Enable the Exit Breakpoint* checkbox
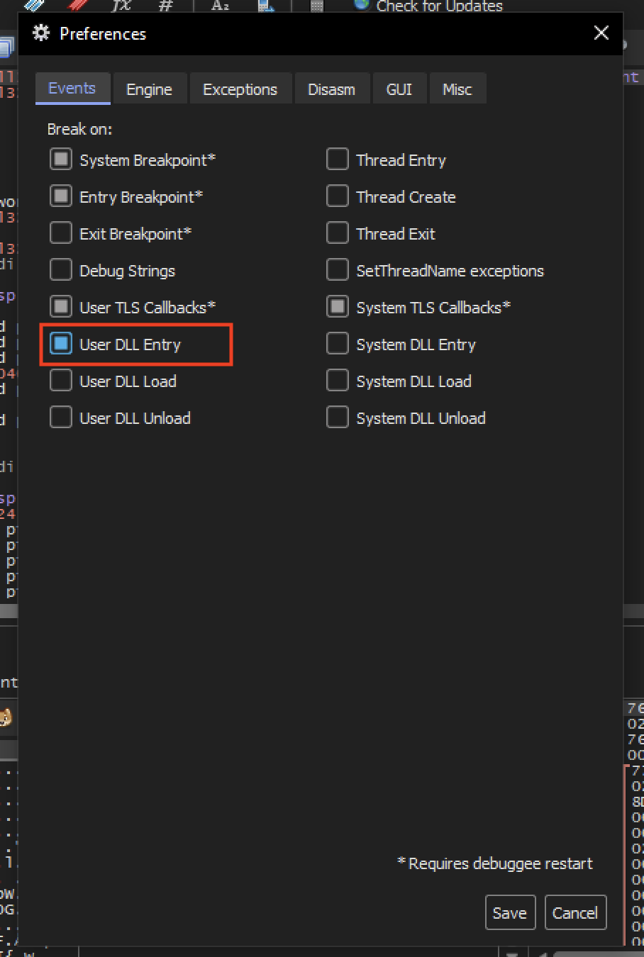The image size is (644, 957). (x=61, y=233)
